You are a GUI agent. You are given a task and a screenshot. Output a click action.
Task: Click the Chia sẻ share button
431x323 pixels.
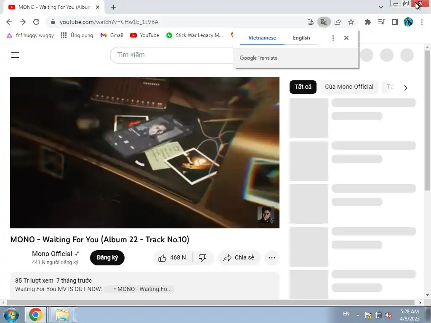[239, 258]
